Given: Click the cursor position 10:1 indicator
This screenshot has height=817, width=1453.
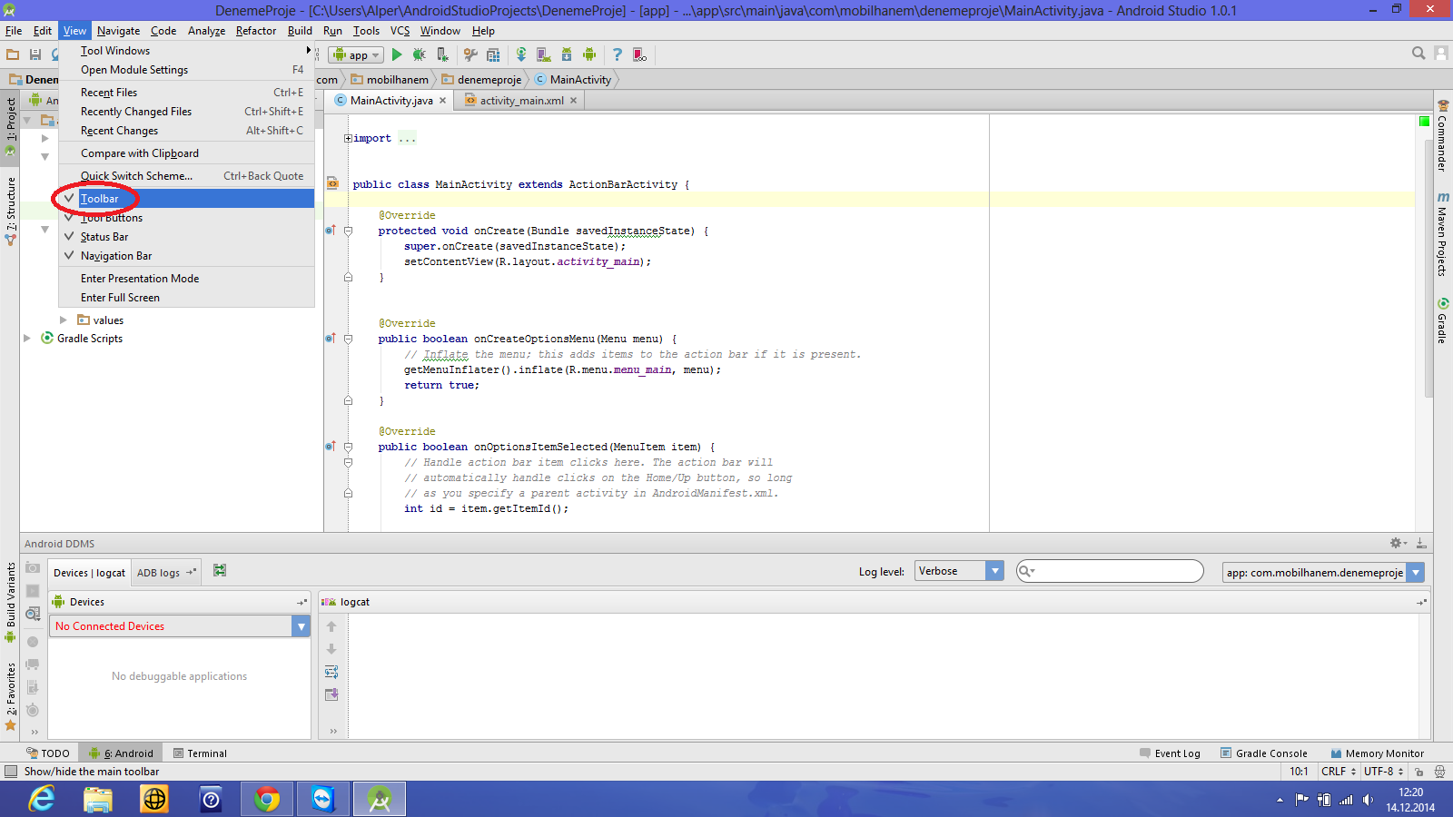Looking at the screenshot, I should 1299,772.
